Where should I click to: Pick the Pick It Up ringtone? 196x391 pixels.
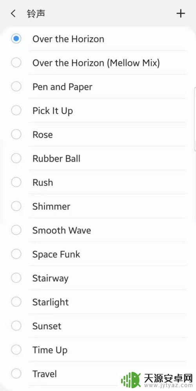pos(98,110)
